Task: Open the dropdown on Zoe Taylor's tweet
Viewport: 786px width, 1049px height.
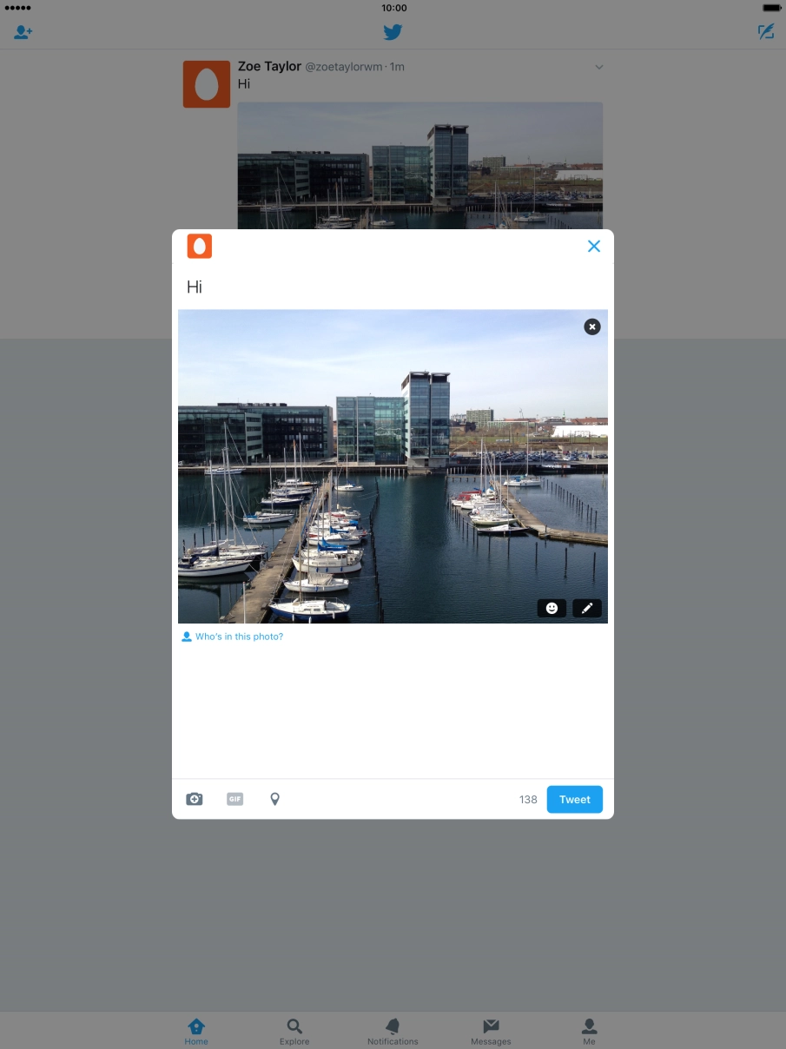Action: 598,67
